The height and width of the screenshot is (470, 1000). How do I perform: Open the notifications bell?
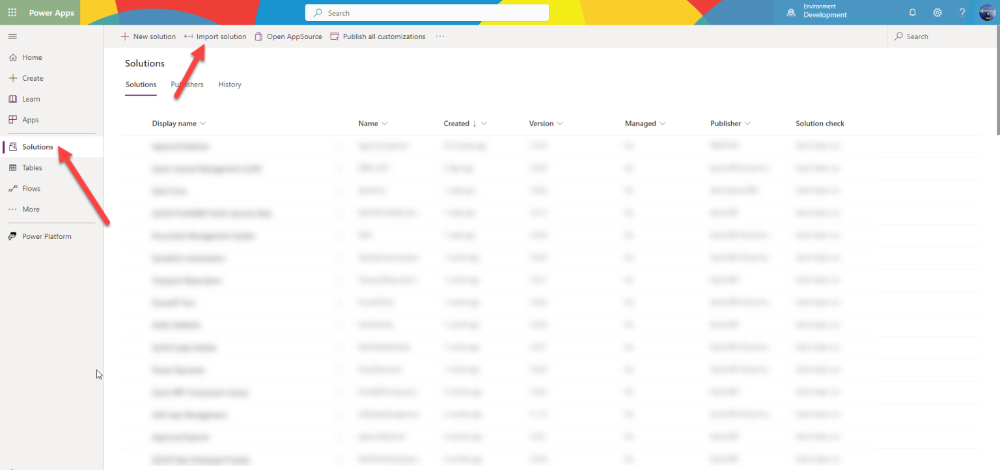click(x=912, y=12)
